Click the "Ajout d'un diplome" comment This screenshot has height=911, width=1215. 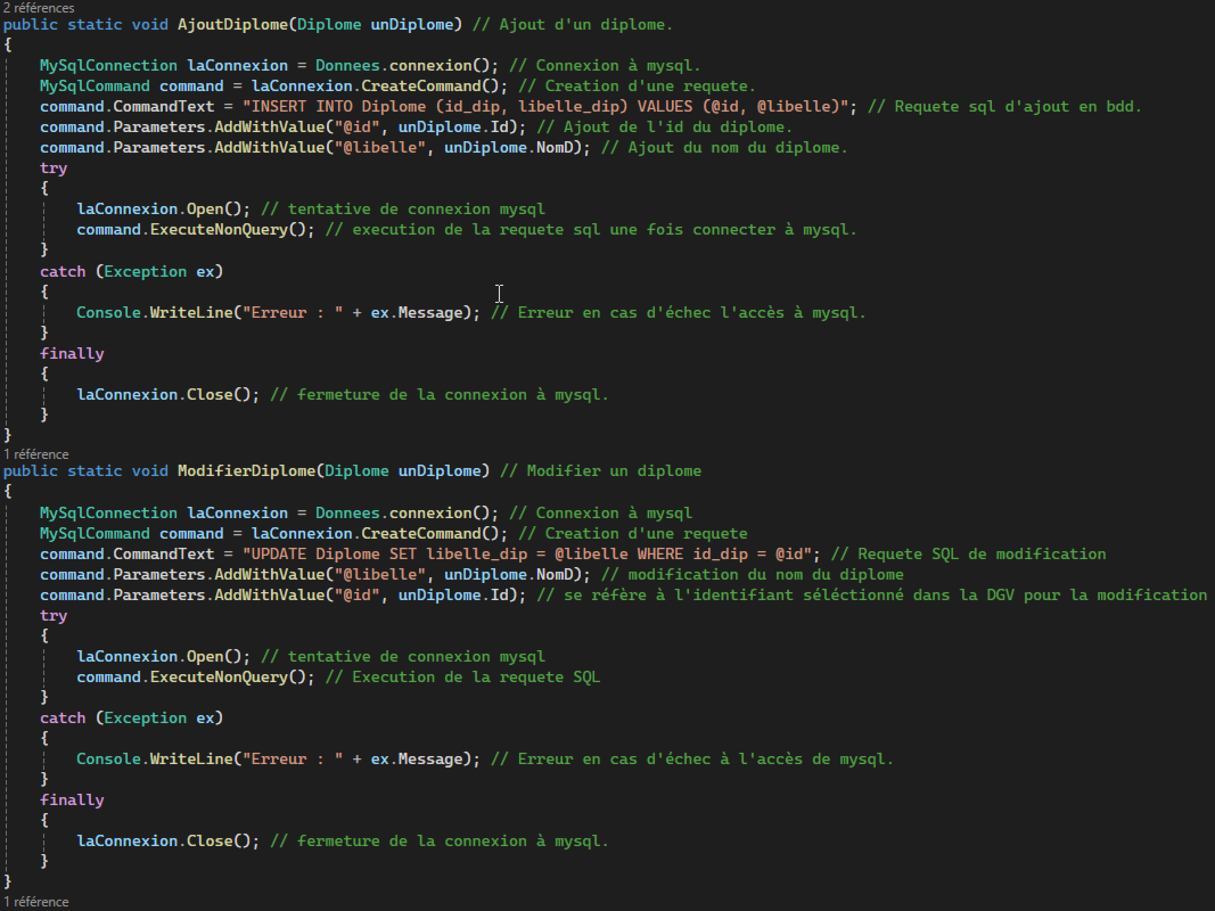pyautogui.click(x=572, y=24)
